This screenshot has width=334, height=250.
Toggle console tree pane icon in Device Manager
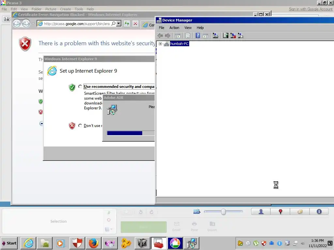coord(178,36)
